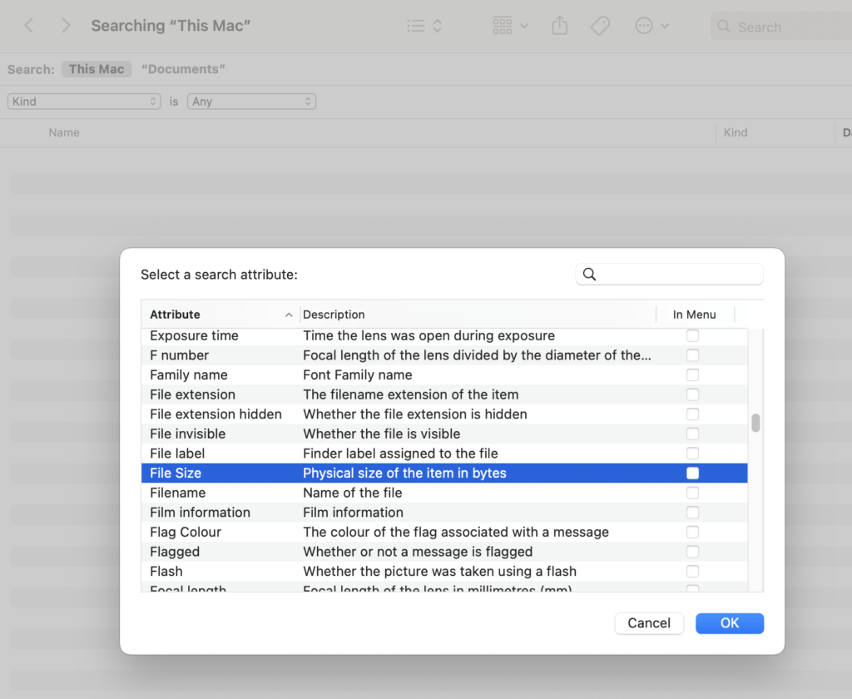Viewport: 852px width, 699px height.
Task: Cancel the attribute selection dialog
Action: [x=649, y=622]
